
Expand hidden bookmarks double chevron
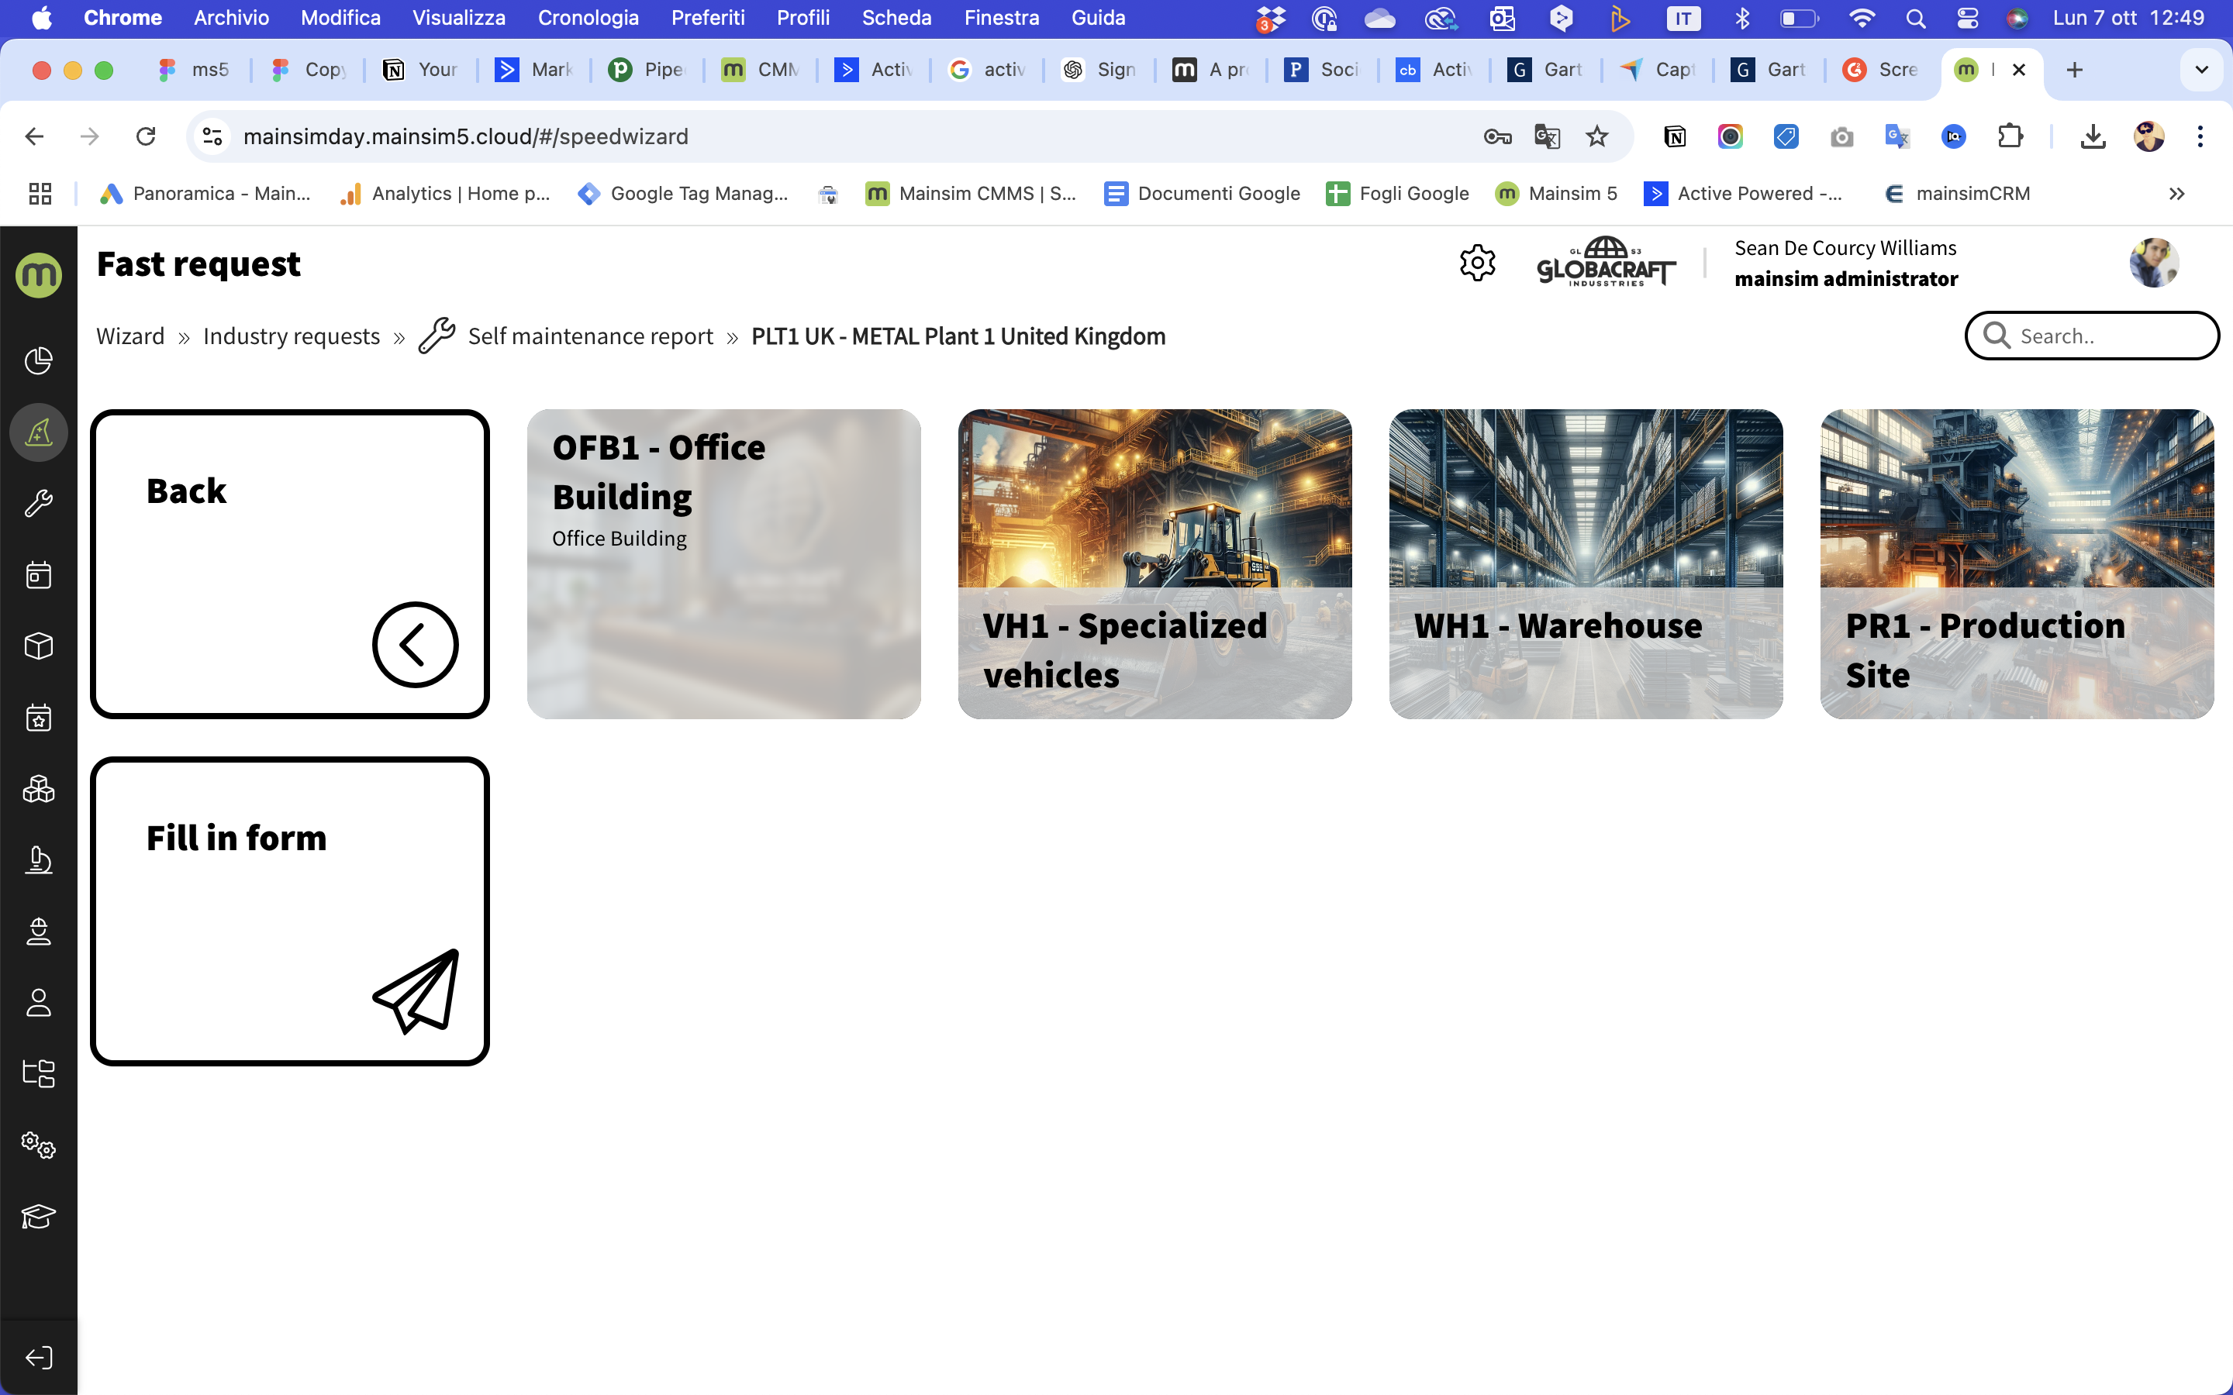pos(2176,194)
